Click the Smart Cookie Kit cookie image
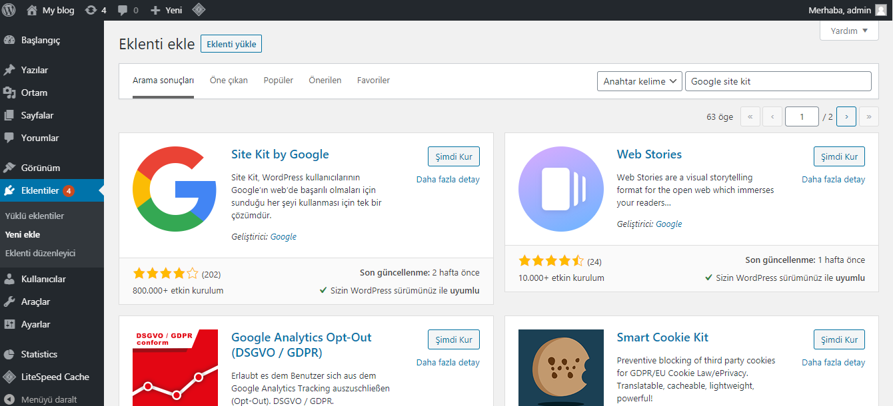Image resolution: width=893 pixels, height=406 pixels. [x=560, y=367]
